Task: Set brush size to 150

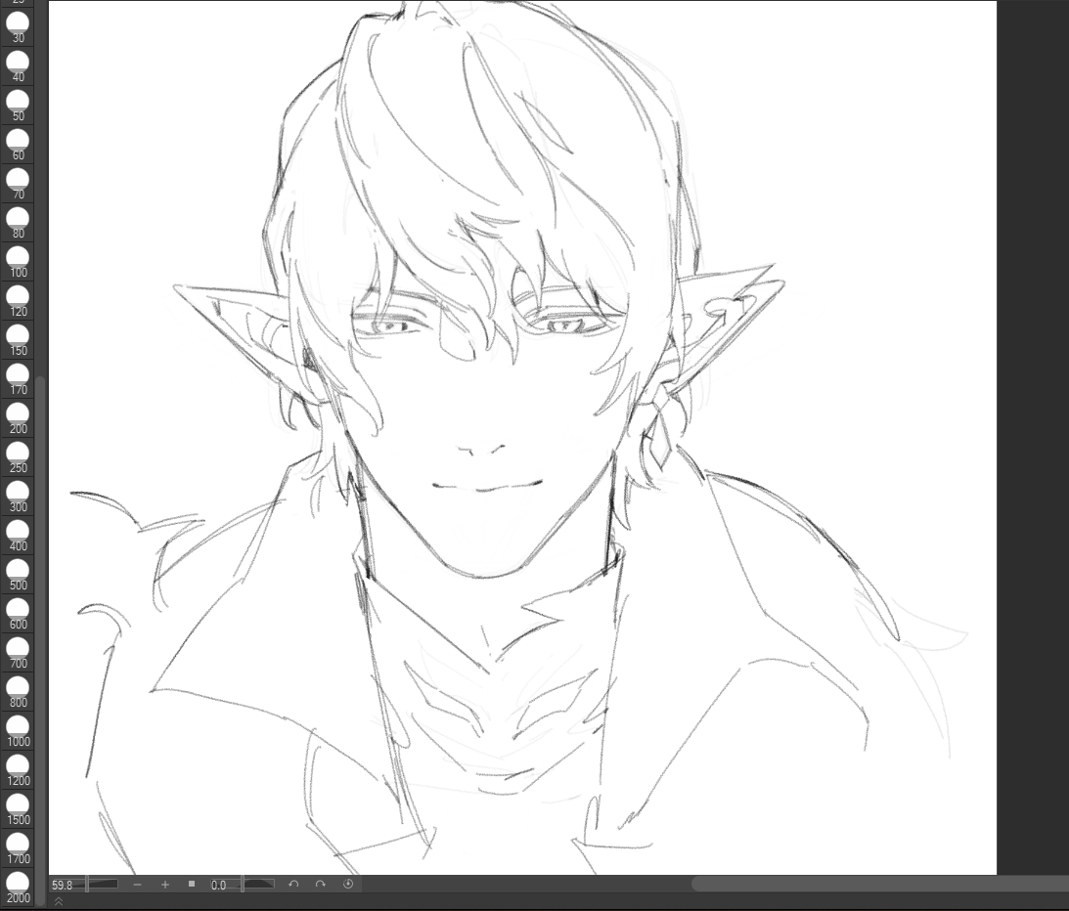Action: (18, 339)
